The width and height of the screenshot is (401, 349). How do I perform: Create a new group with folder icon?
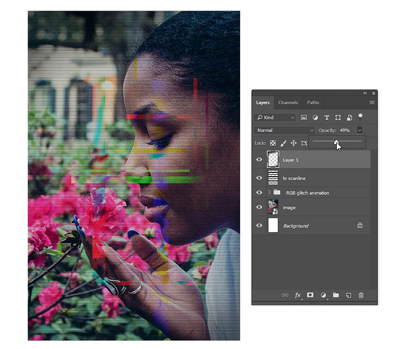336,295
